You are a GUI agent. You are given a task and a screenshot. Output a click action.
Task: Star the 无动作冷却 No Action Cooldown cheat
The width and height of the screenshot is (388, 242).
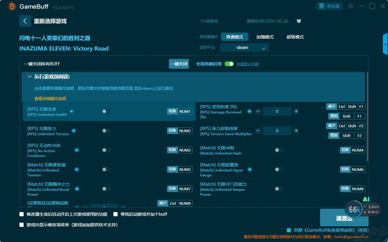click(x=77, y=150)
